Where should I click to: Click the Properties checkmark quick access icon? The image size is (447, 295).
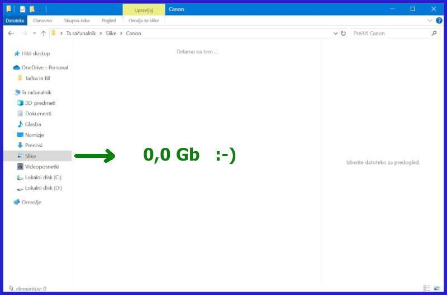[22, 9]
